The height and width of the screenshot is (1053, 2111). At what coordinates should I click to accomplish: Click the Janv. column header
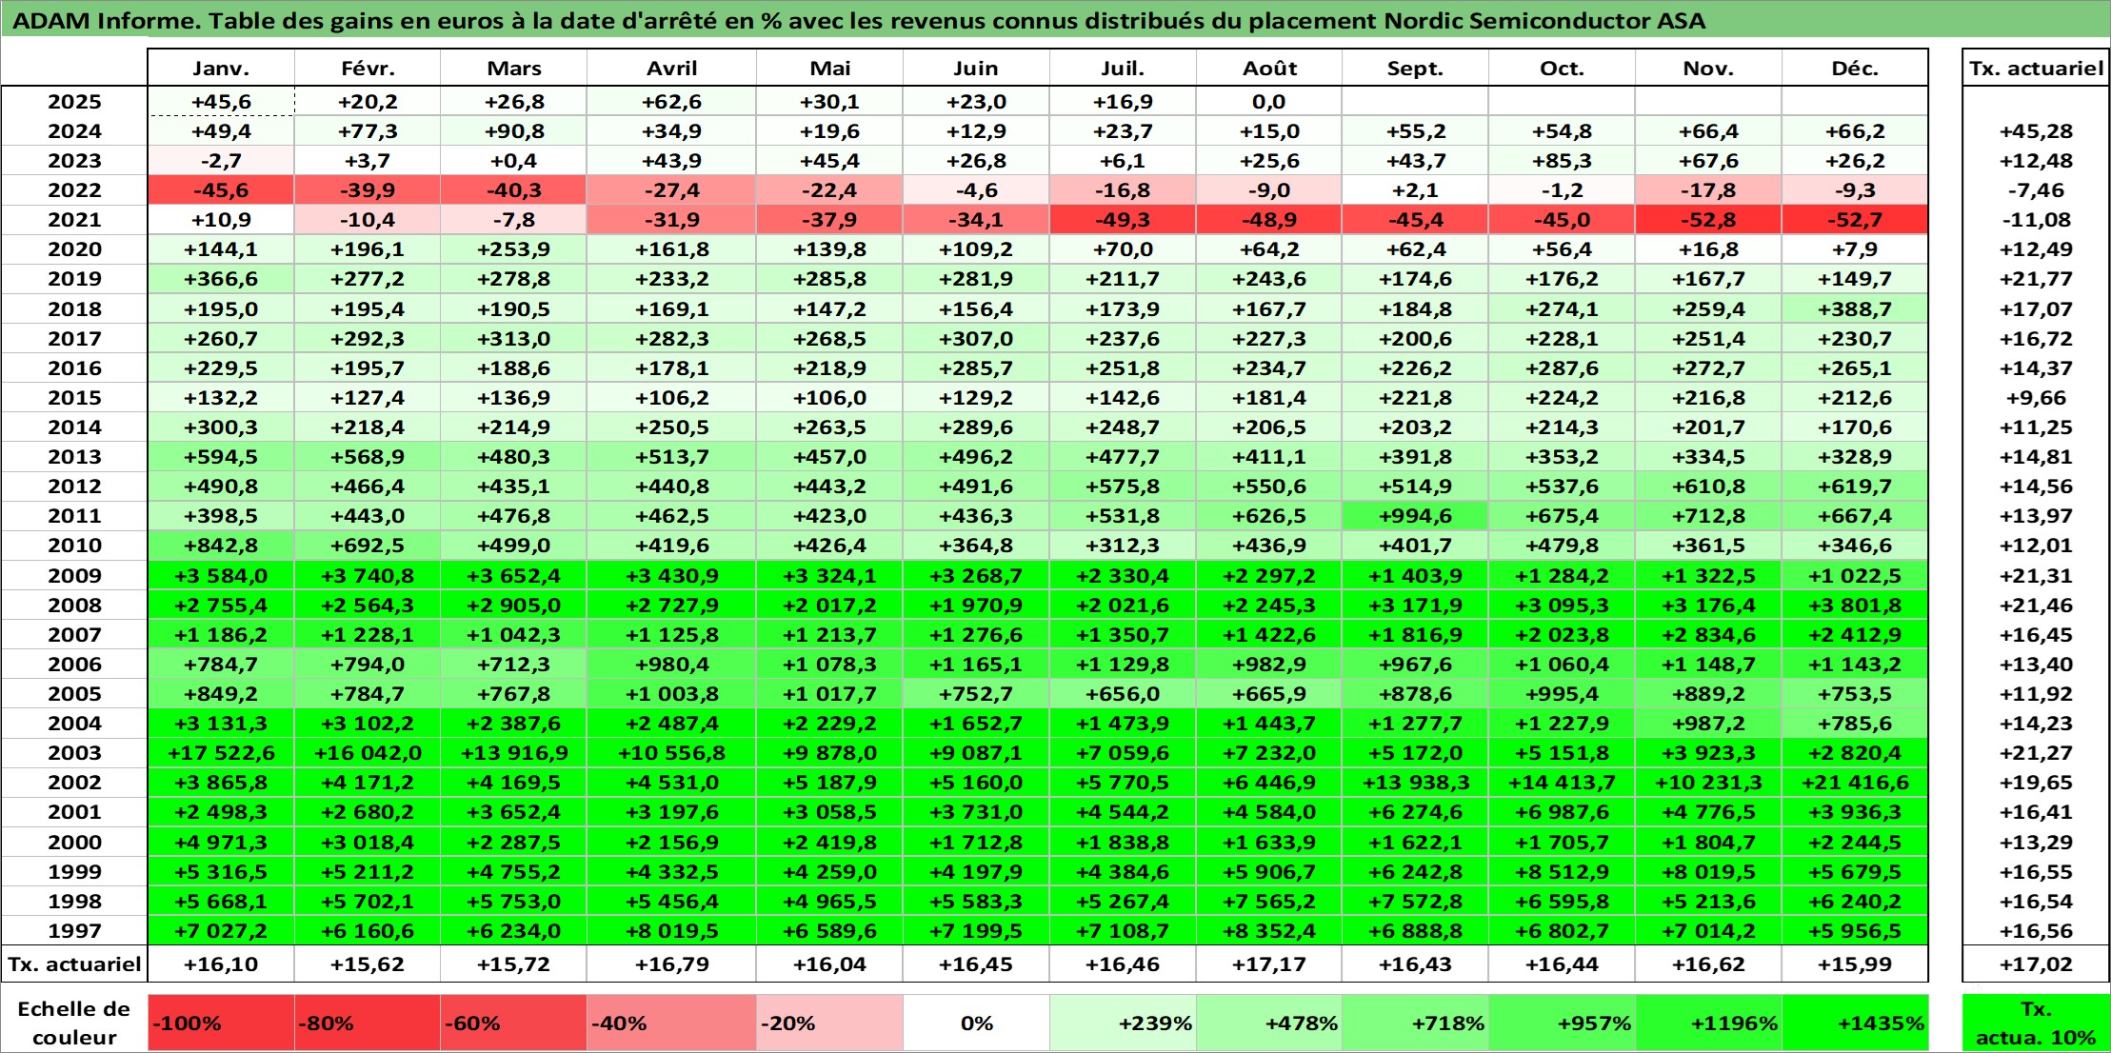pos(221,68)
